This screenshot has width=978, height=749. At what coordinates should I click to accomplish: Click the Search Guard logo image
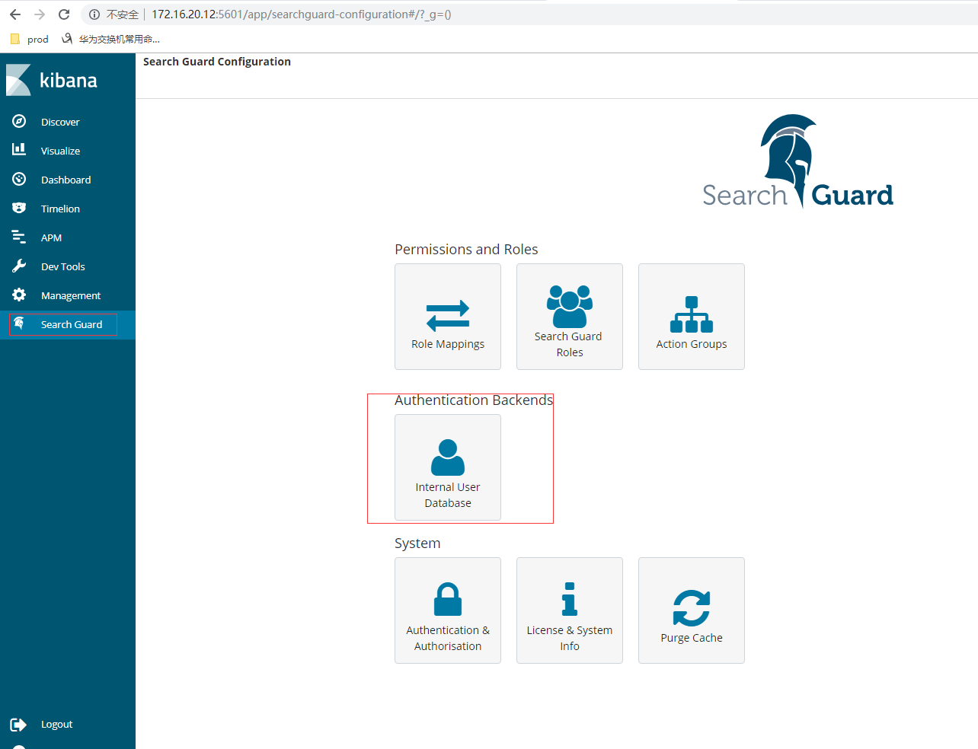[797, 161]
